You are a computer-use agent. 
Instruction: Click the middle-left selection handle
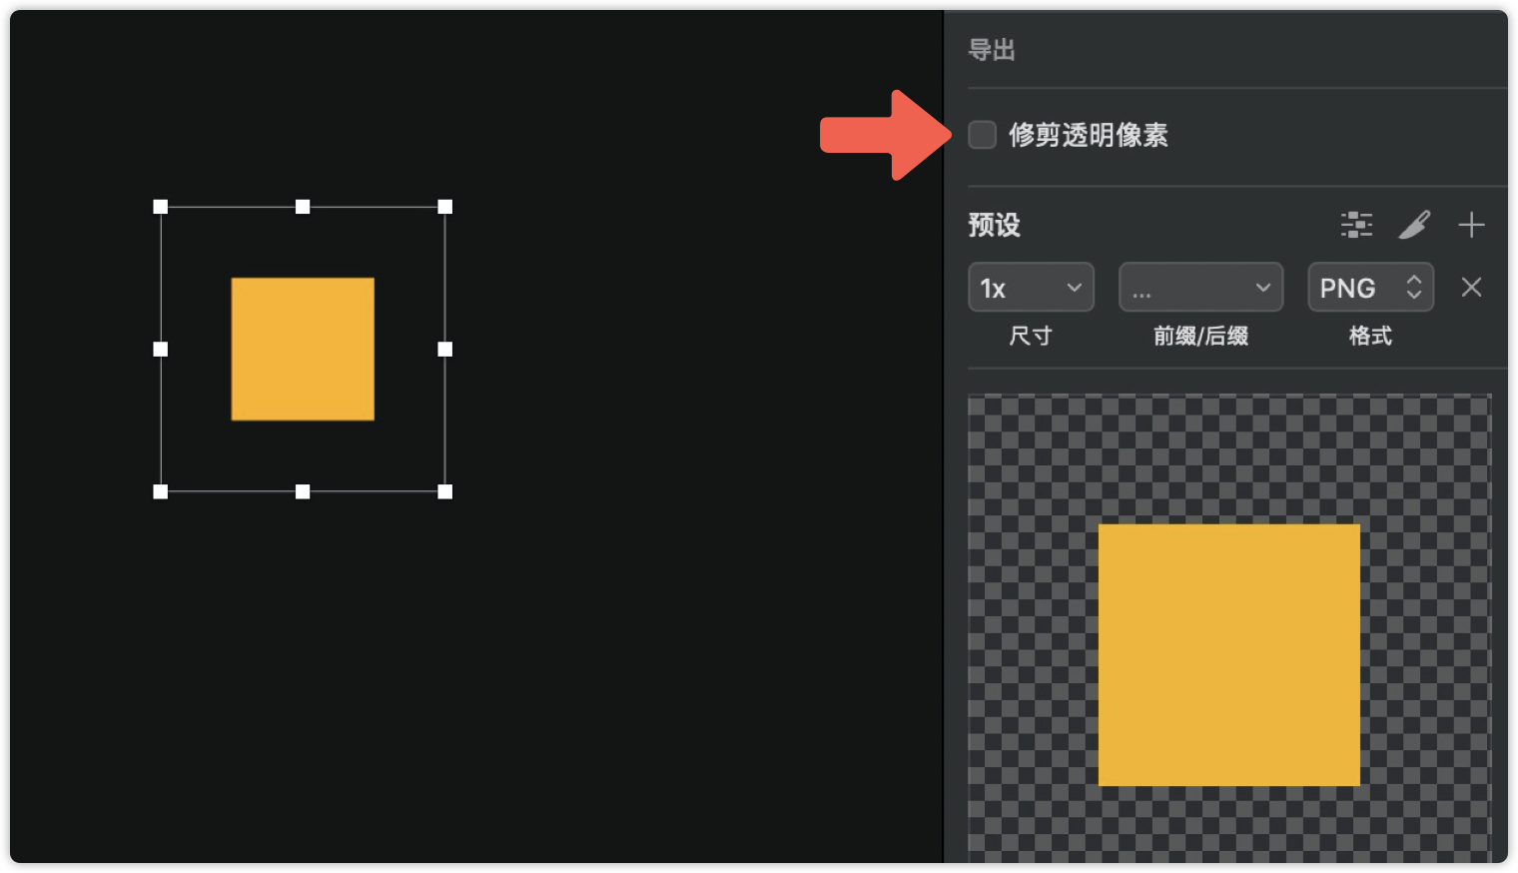point(161,349)
